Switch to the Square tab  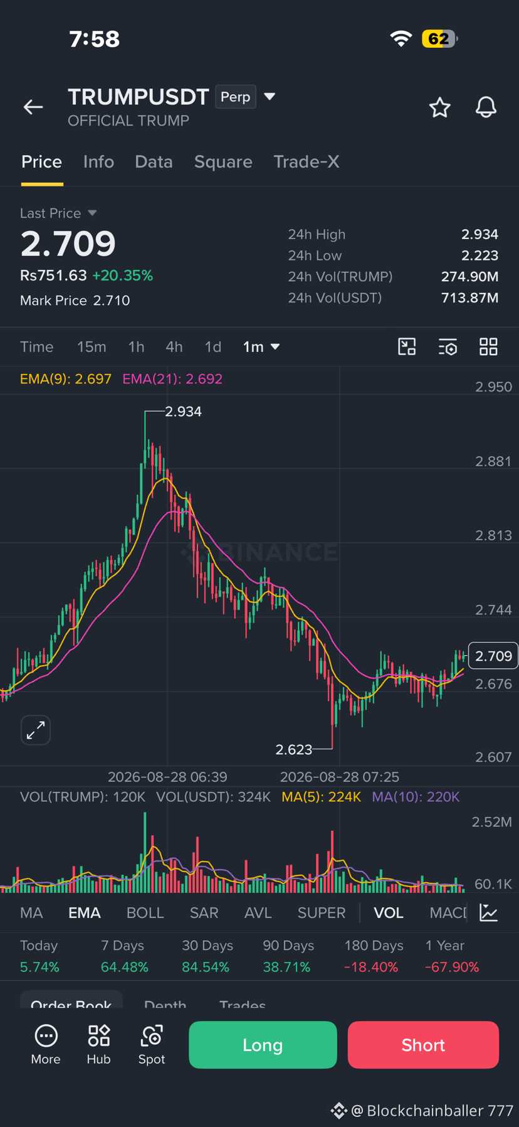[x=223, y=162]
